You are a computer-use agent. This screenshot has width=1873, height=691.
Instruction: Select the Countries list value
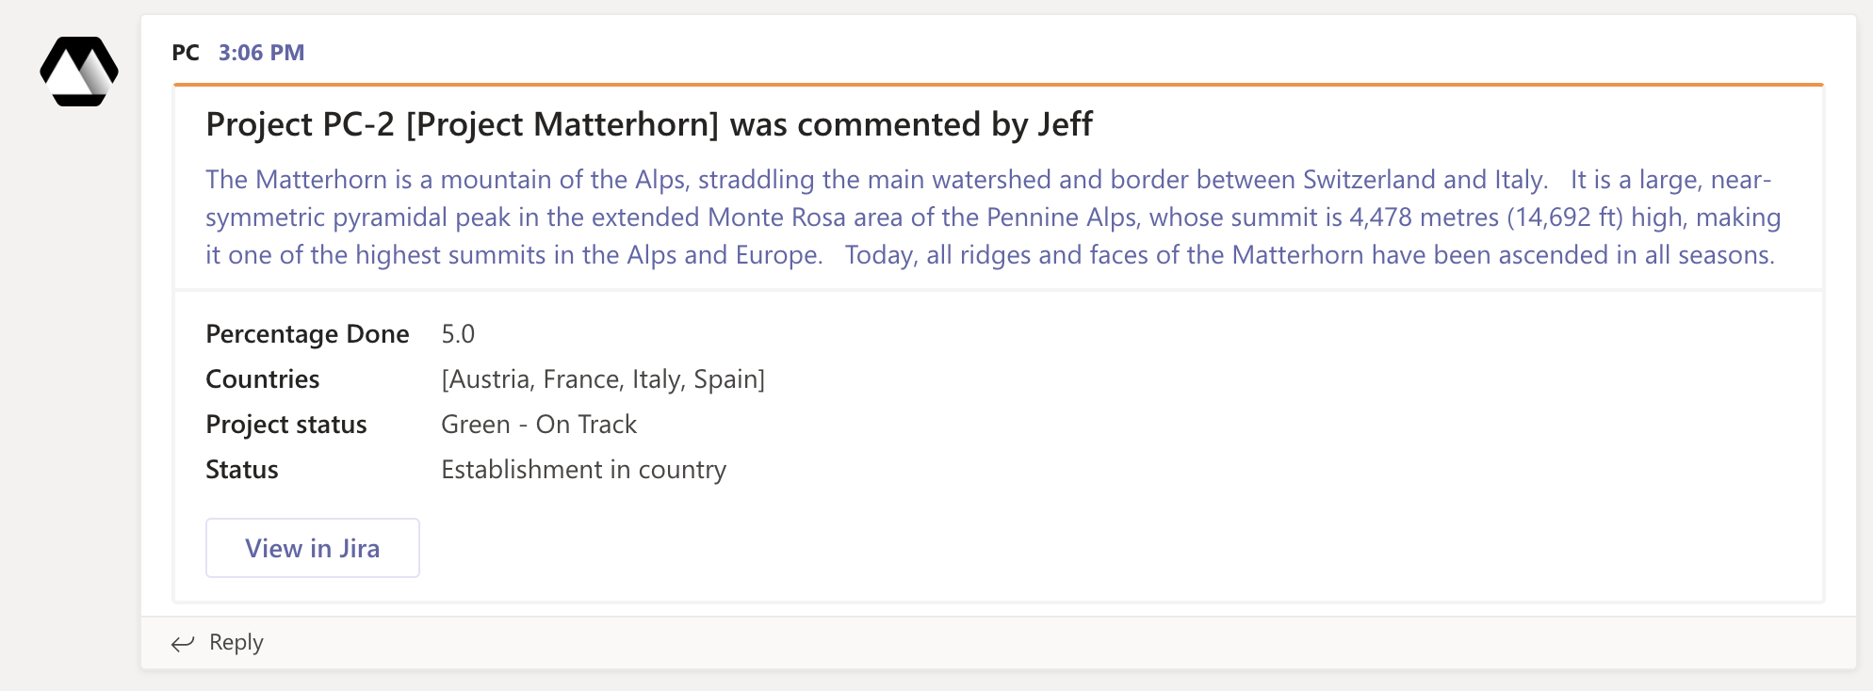[x=603, y=379]
